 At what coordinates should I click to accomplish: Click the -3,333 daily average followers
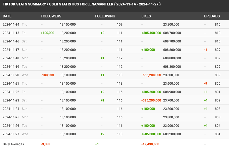[46, 144]
